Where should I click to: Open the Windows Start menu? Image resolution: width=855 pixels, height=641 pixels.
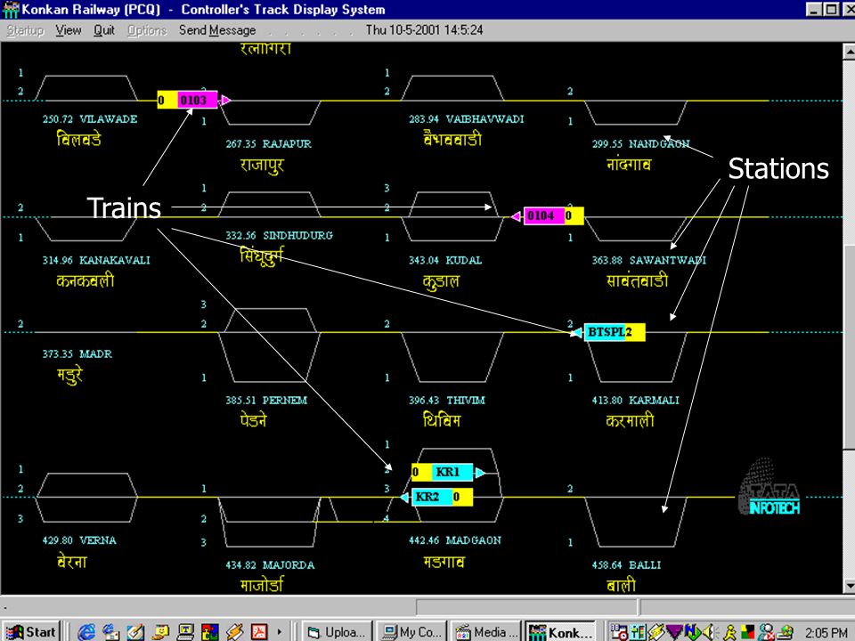point(31,632)
